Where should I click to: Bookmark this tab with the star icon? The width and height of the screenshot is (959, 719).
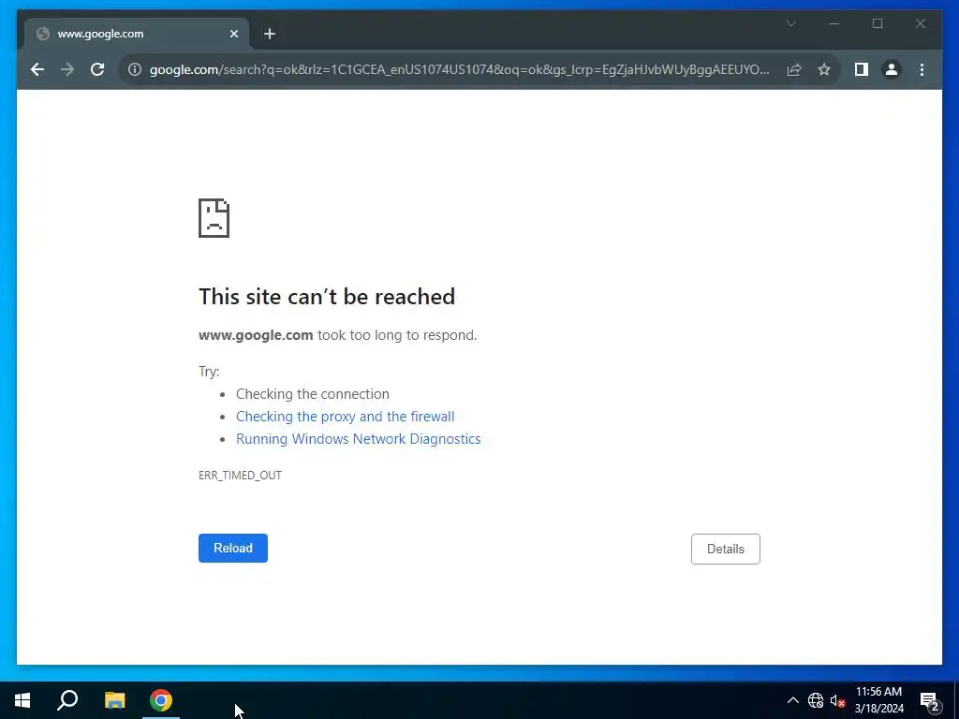(x=824, y=69)
